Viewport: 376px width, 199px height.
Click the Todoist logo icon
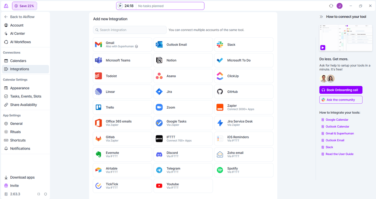(98, 76)
